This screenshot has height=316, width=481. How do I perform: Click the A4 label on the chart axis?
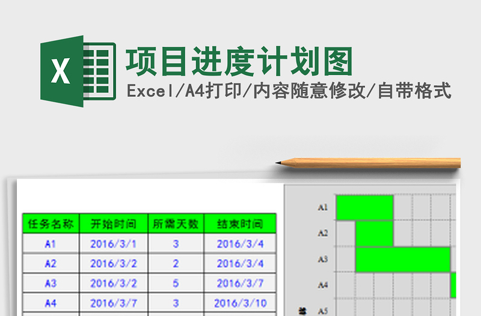click(322, 285)
